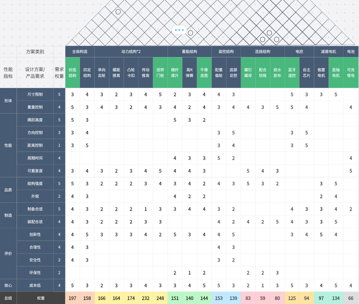Select the 可充锂电 column header
The width and height of the screenshot is (359, 304).
pos(351,73)
